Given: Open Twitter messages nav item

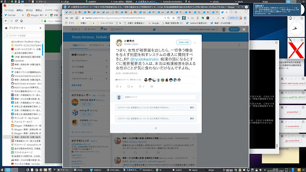Looking at the screenshot, I should [117, 29].
